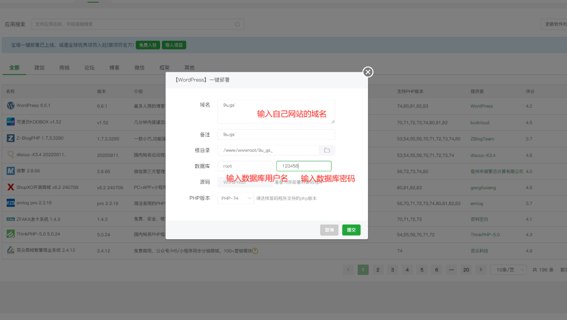
Task: Click the discuz-X3.4 app icon
Action: pos(11,154)
